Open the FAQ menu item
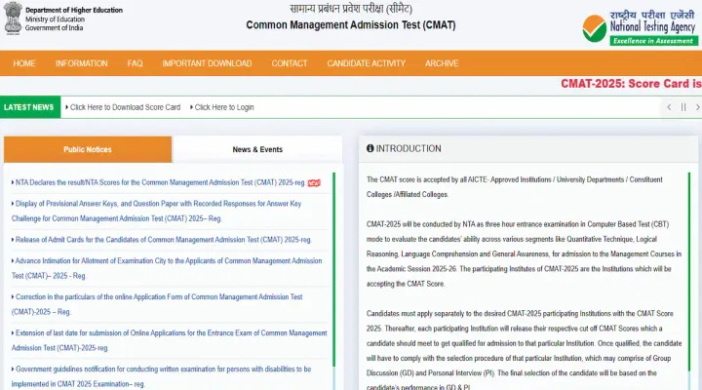This screenshot has width=702, height=390. click(135, 63)
